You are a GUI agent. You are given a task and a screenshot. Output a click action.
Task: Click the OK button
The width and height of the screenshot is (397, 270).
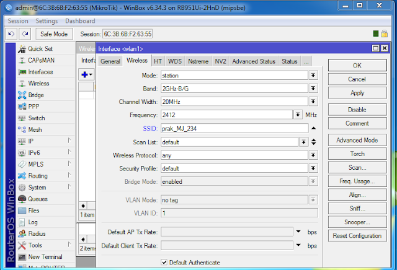click(357, 66)
